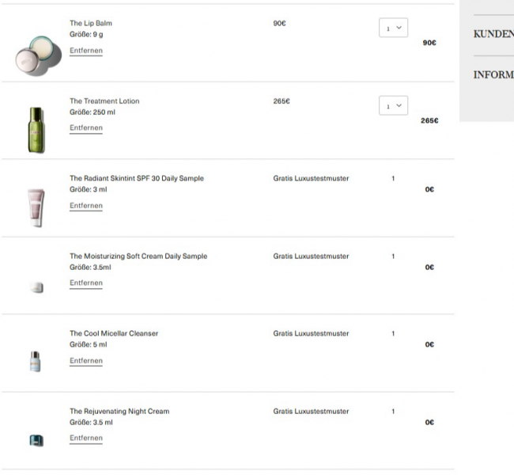Click the Cool Micellar Cleanser bottle image
Viewport: 514px width, 475px height.
point(36,362)
